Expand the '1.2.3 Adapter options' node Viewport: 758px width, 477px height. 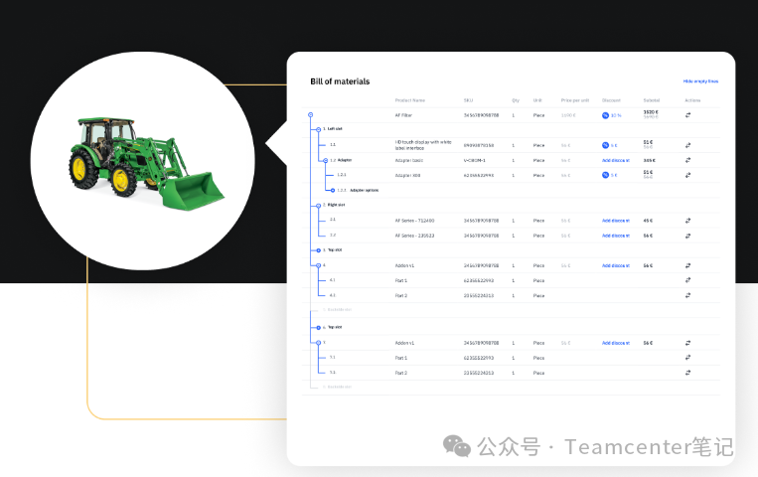click(332, 189)
